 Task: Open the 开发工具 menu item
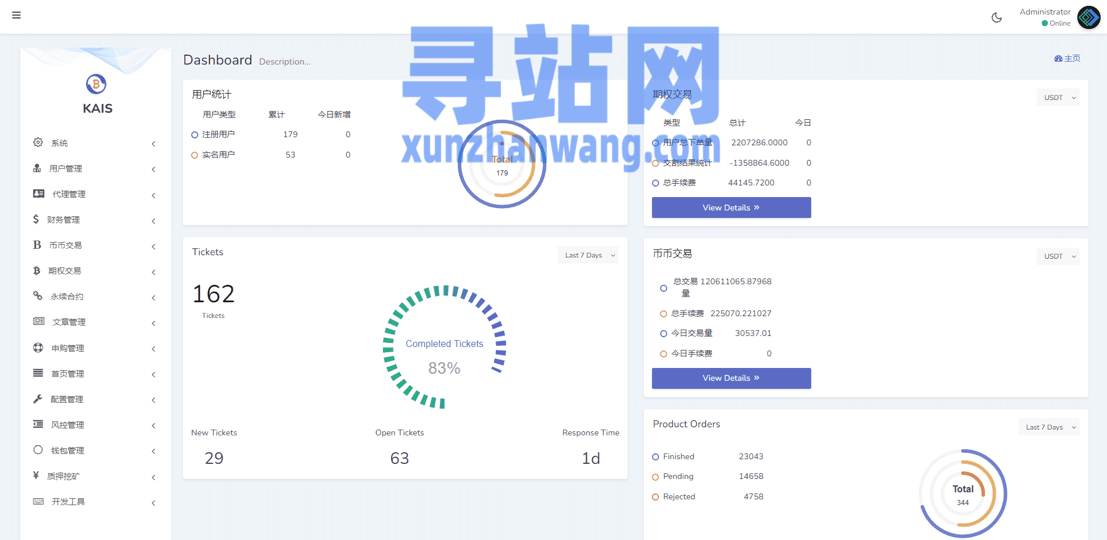click(x=96, y=502)
